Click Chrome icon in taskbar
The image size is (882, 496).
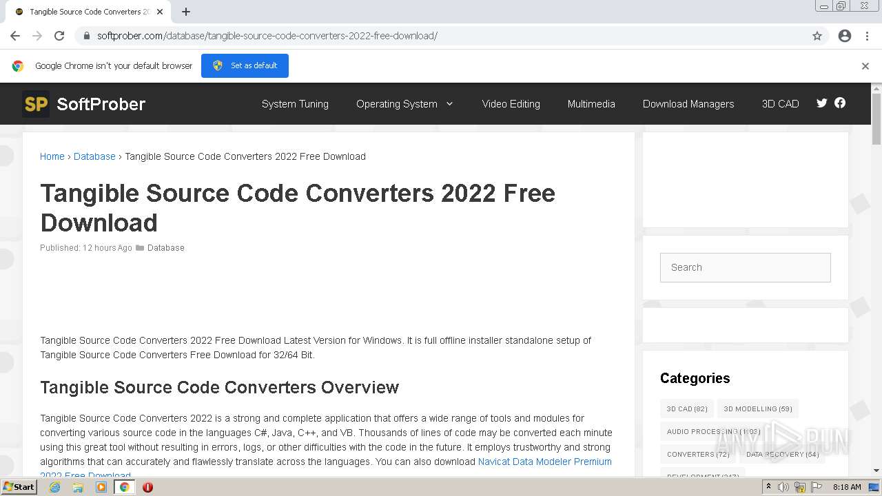click(x=124, y=487)
